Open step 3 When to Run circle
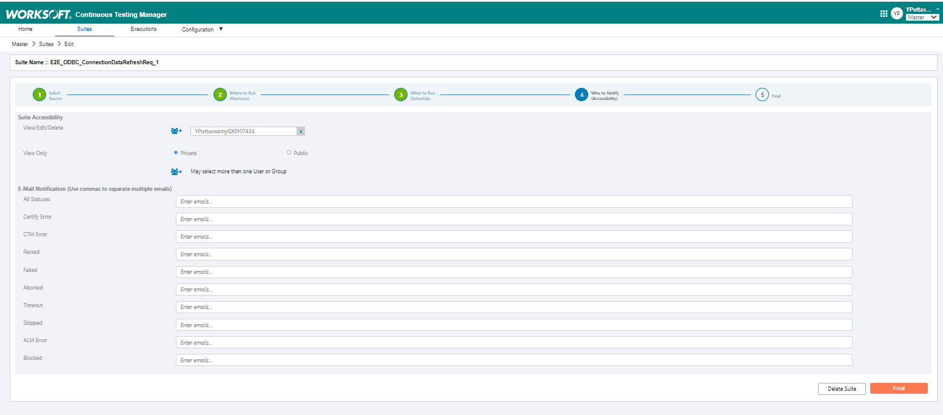943x415 pixels. (x=400, y=95)
